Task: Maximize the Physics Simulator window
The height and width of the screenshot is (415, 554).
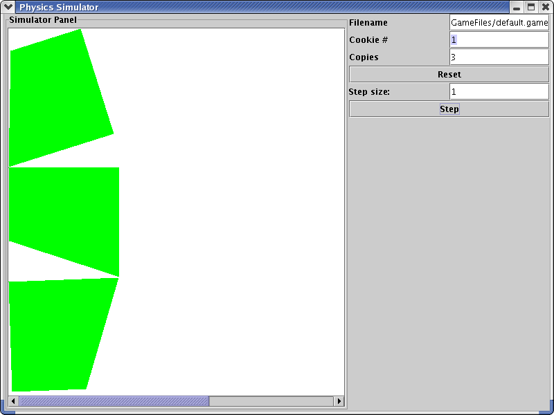Action: tap(531, 7)
